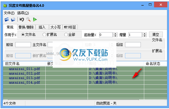Close the 深蓝文件批量重命名4.0 window

click(161, 5)
